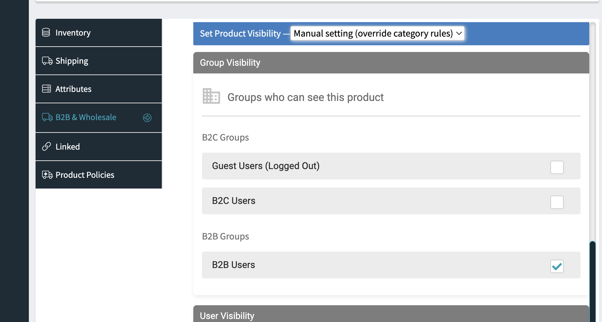
Task: Open the Set Product Visibility dropdown
Action: click(378, 33)
